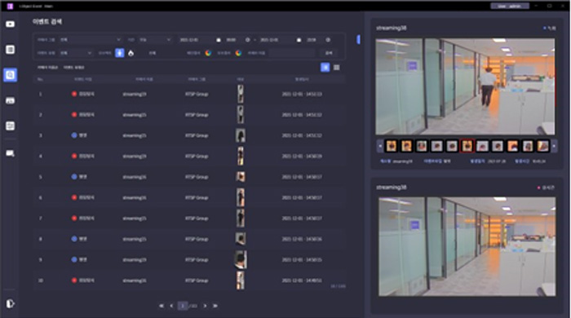Select the red-highlighted snapshot thumbnail

(x=467, y=146)
